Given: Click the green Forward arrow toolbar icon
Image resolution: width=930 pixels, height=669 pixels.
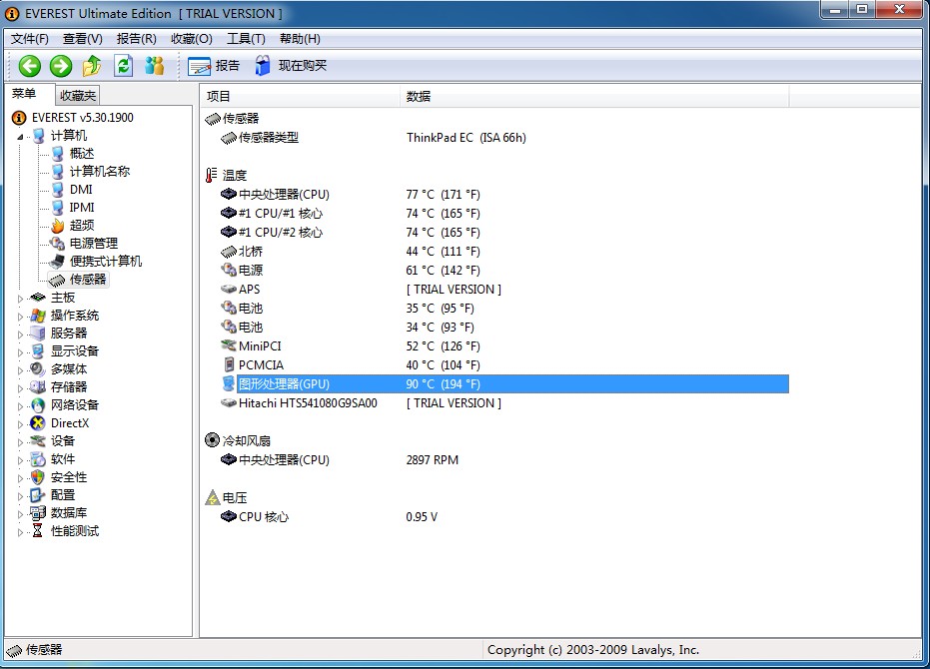Looking at the screenshot, I should pos(61,66).
